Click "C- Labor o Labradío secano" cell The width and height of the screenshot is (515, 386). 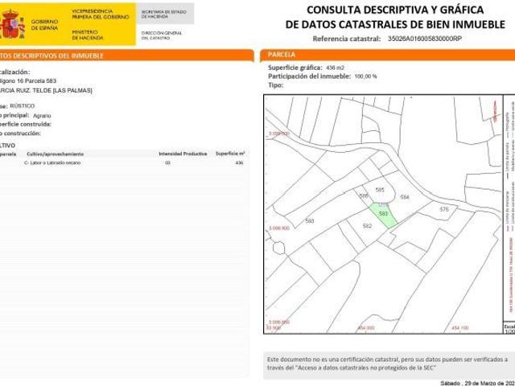[x=52, y=162]
